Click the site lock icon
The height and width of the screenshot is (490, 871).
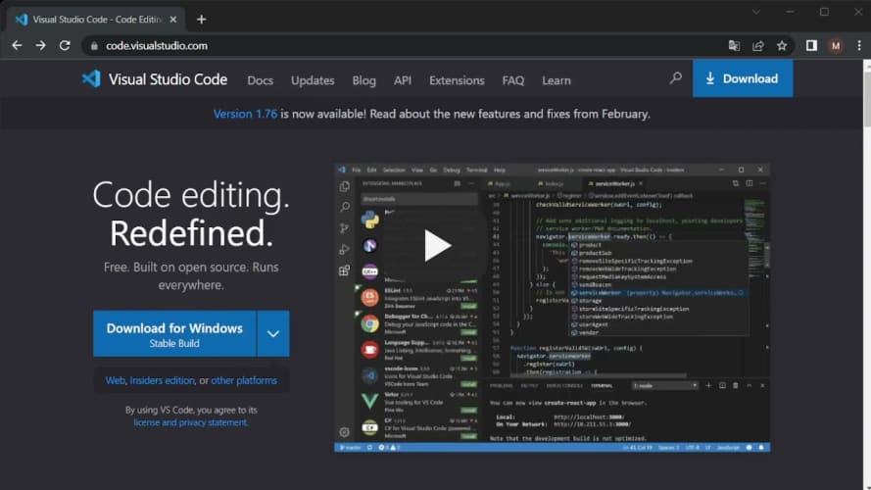94,46
